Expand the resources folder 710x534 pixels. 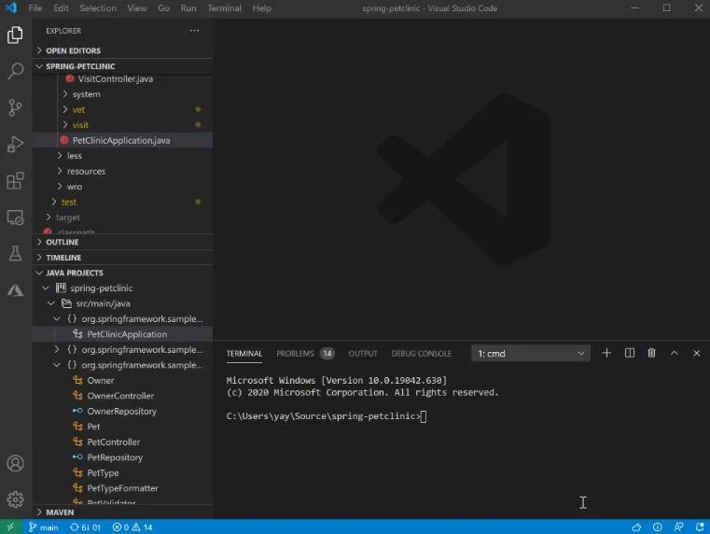(122, 171)
